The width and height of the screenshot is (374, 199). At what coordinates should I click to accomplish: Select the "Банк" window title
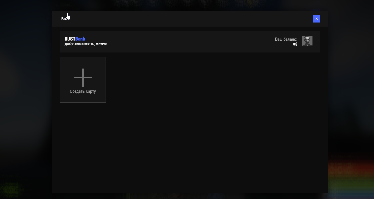pyautogui.click(x=65, y=19)
